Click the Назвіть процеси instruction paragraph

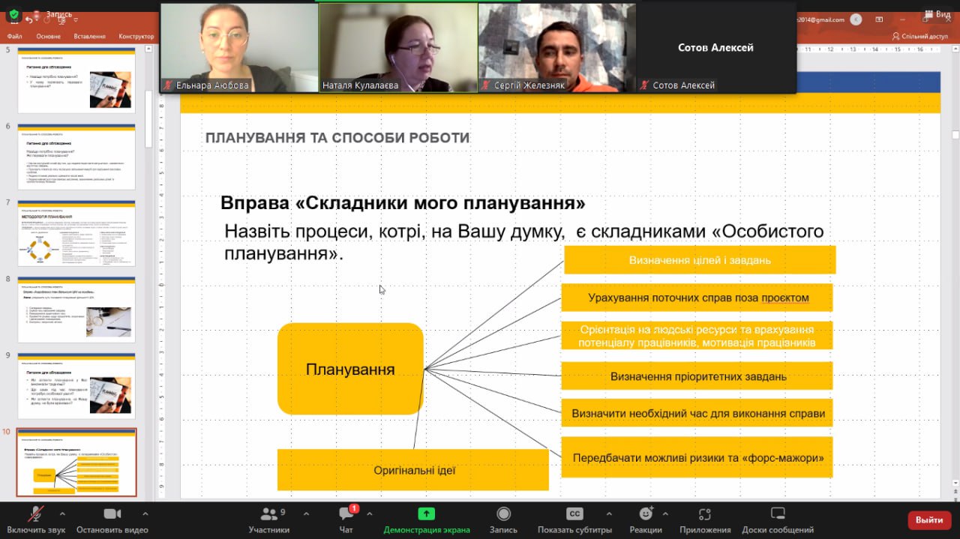tap(523, 242)
